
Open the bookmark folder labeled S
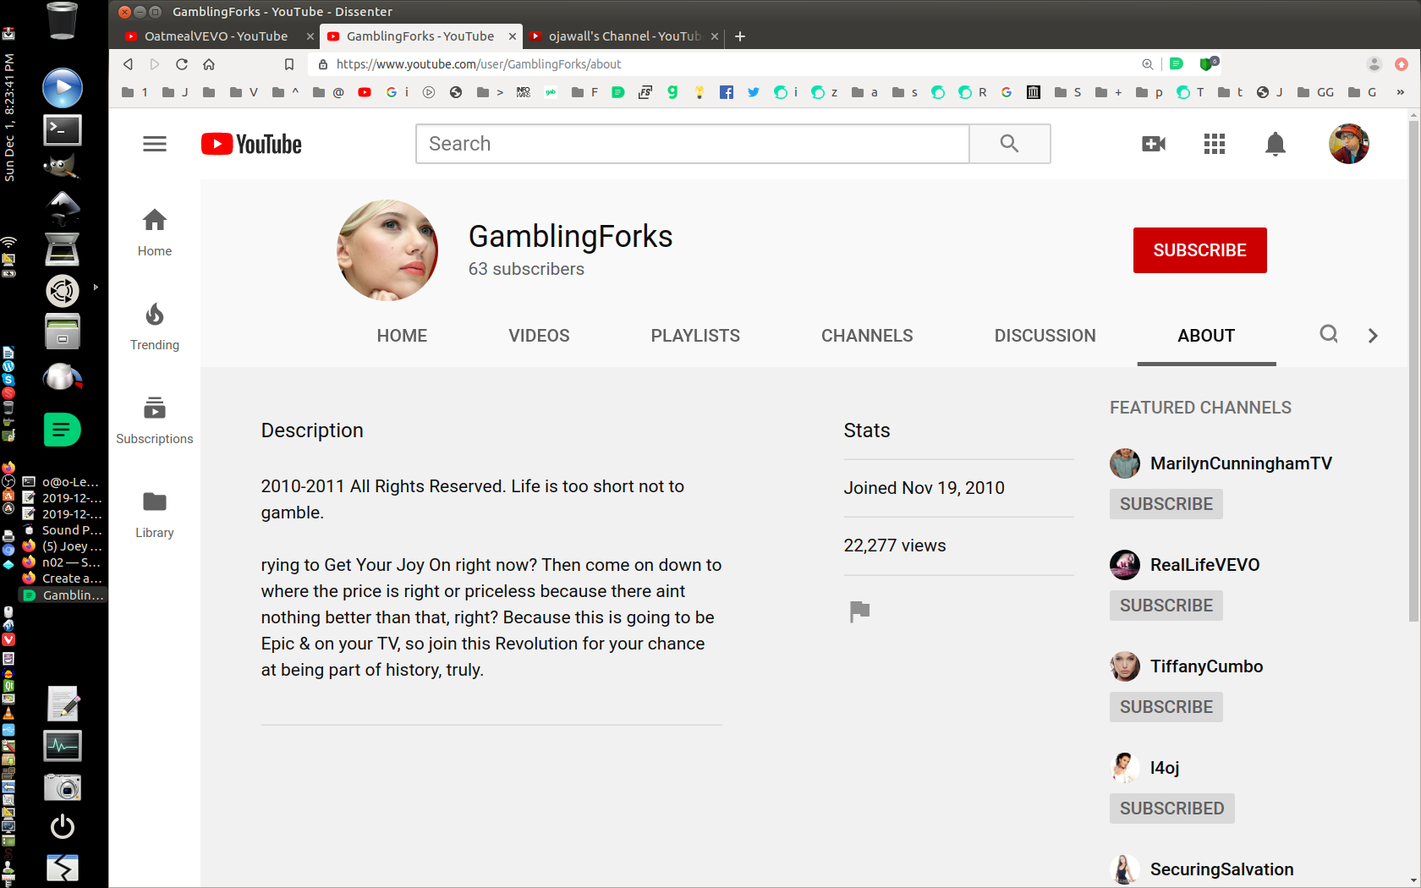1068,92
